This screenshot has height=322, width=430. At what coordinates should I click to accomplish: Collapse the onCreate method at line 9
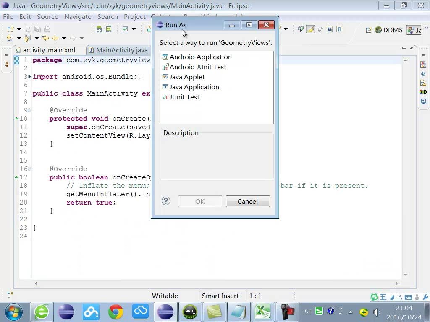(30, 110)
